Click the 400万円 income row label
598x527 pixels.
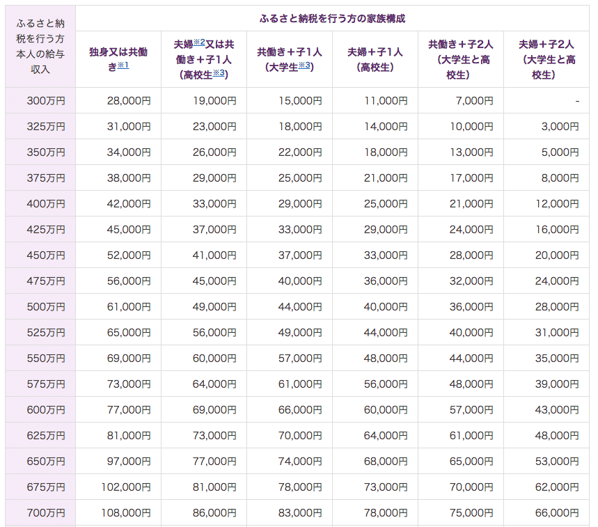tap(46, 204)
